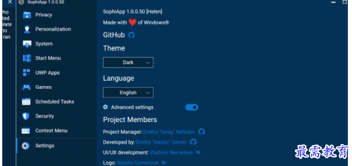This screenshot has height=166, width=352.
Task: Minimize the SophiApp window
Action: click(333, 2)
